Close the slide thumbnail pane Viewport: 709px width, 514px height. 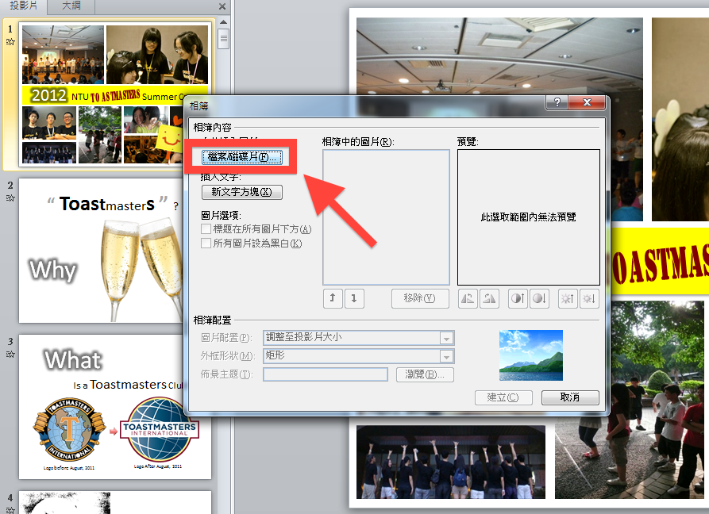click(222, 6)
